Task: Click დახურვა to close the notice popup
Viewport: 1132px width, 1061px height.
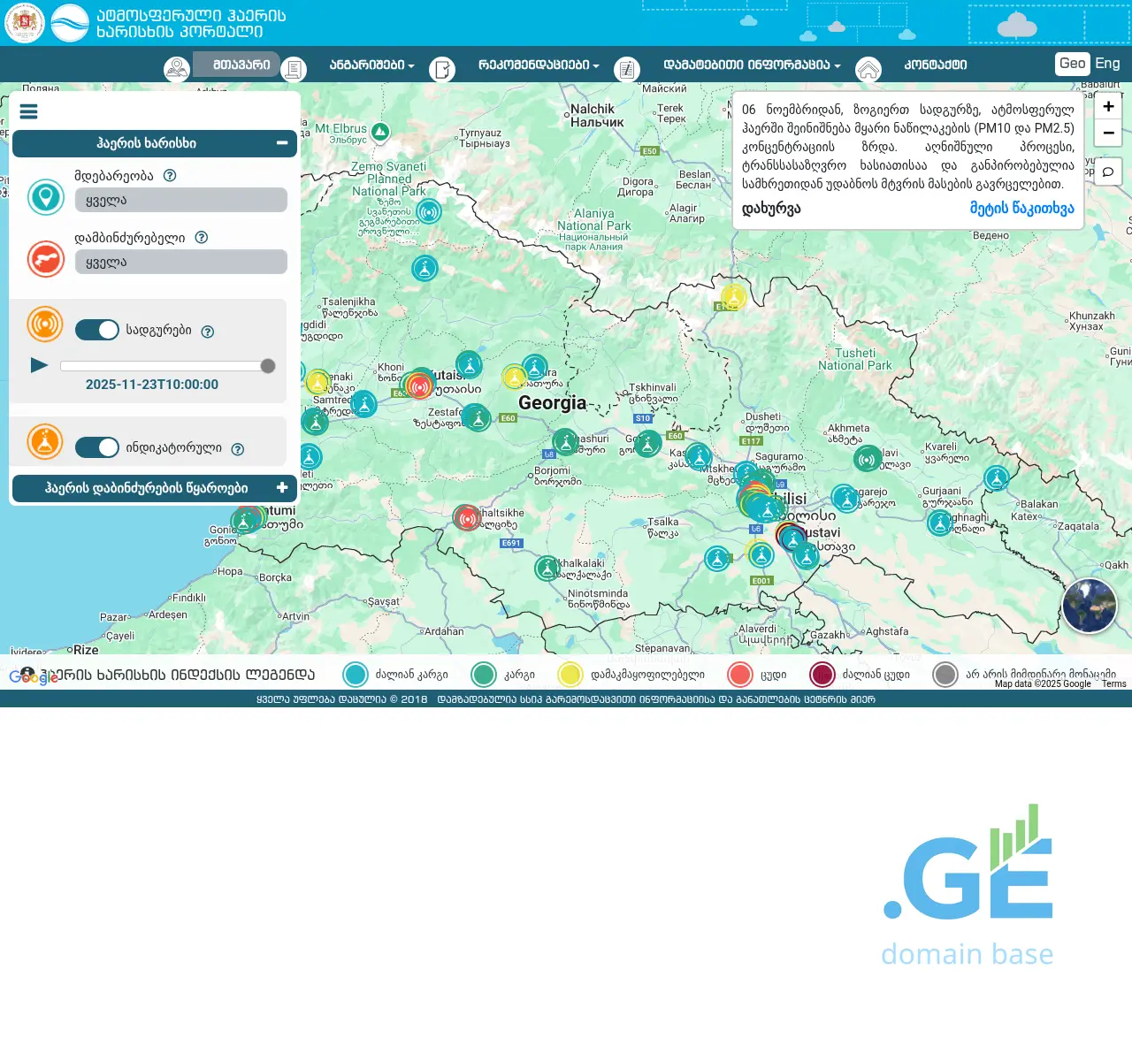Action: [770, 208]
